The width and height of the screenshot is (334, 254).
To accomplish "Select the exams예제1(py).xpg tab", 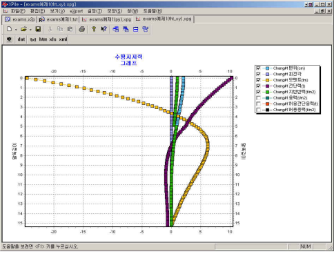I will [x=107, y=19].
